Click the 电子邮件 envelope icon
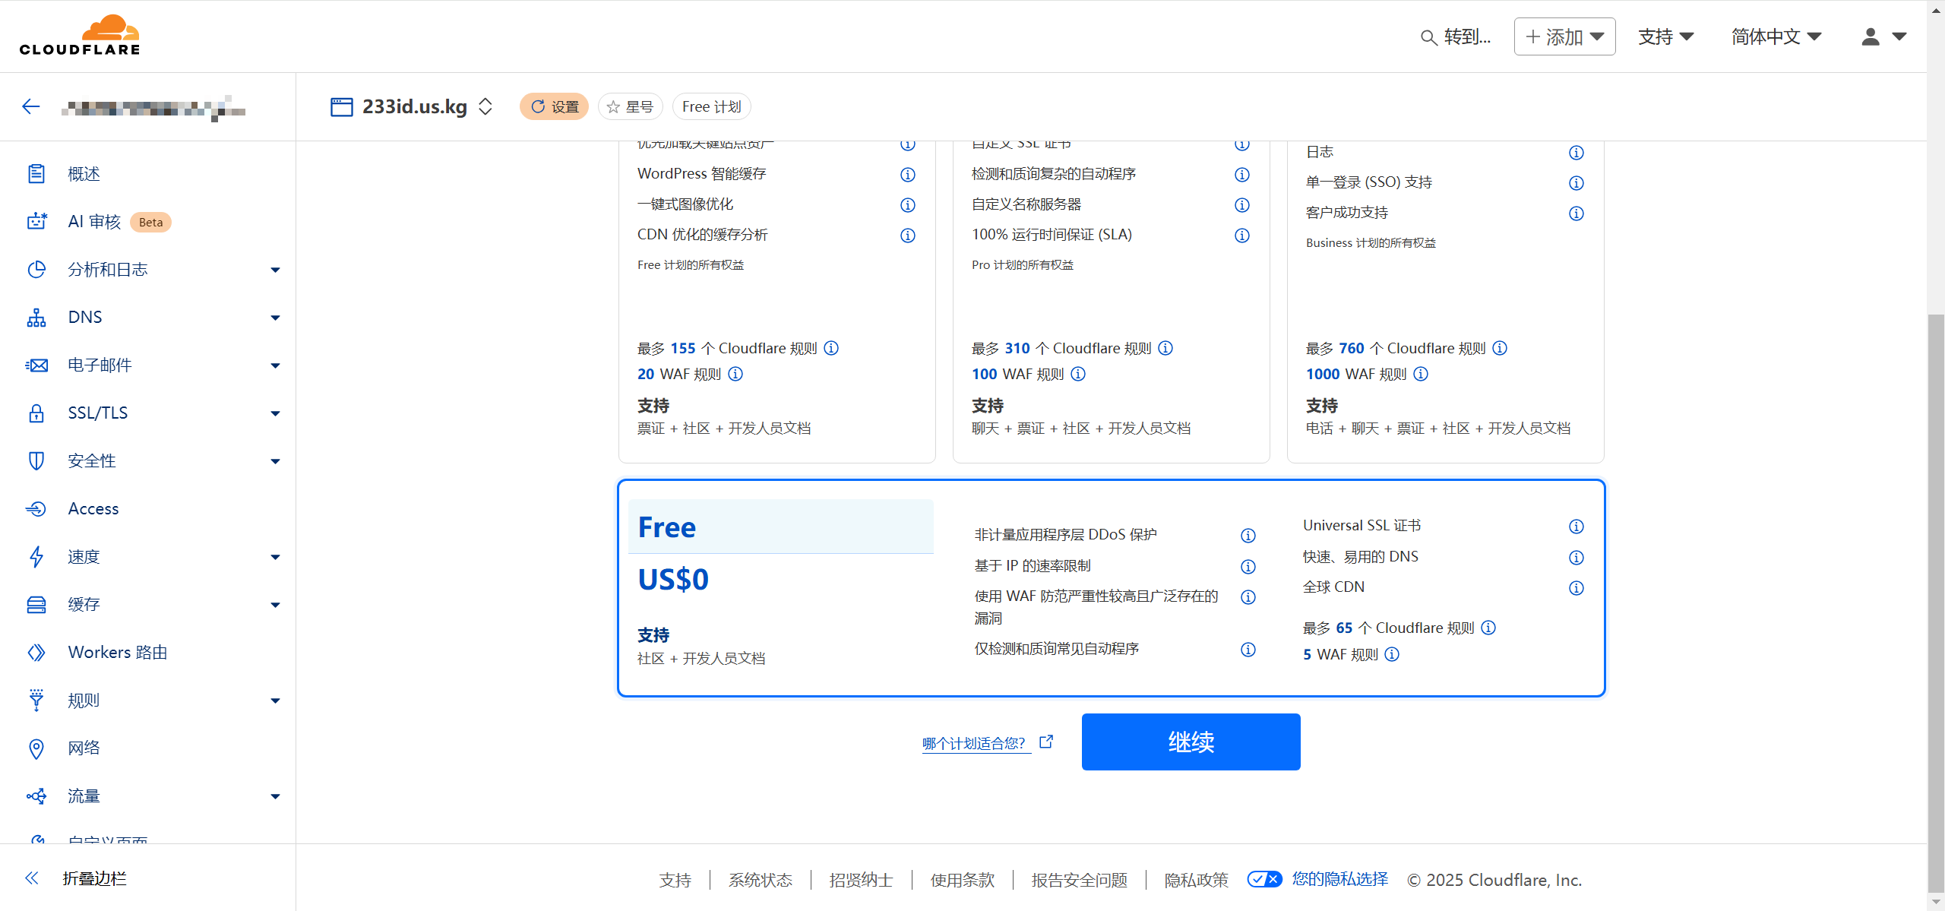 pyautogui.click(x=36, y=365)
